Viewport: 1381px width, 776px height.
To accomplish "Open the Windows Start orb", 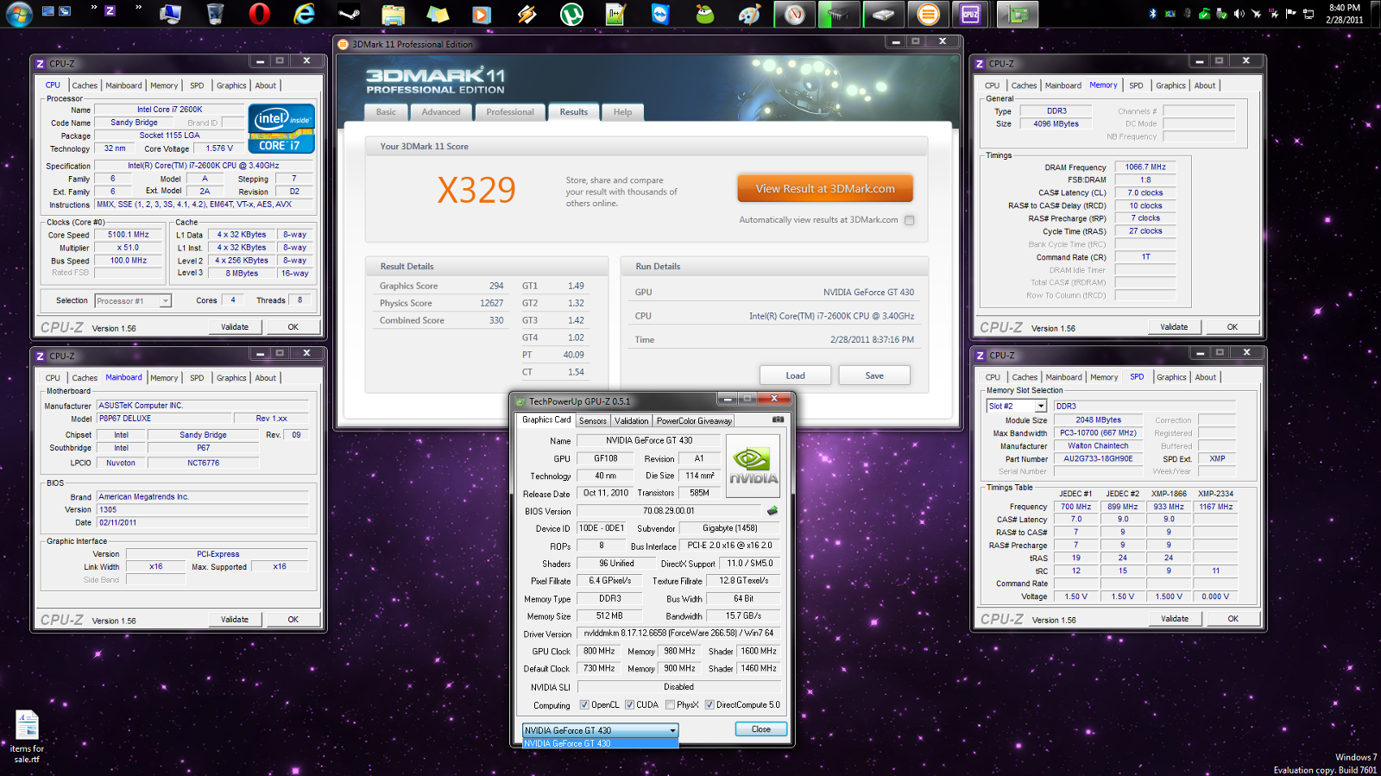I will pos(19,14).
